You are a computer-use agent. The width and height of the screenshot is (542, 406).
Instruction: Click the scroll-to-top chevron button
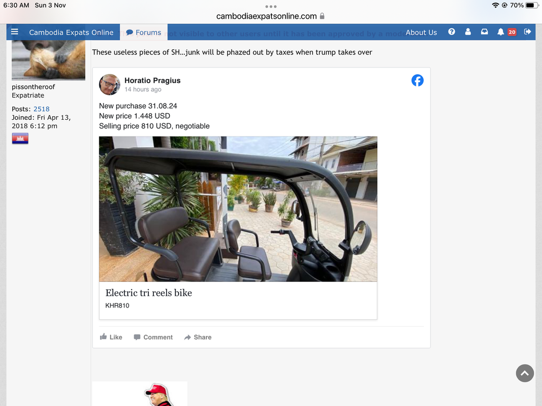click(x=525, y=373)
